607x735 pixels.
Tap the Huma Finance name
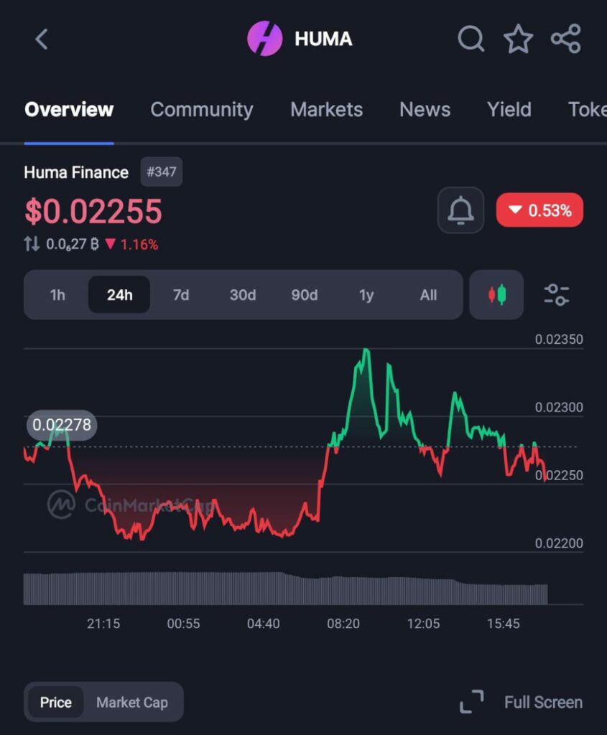click(76, 172)
